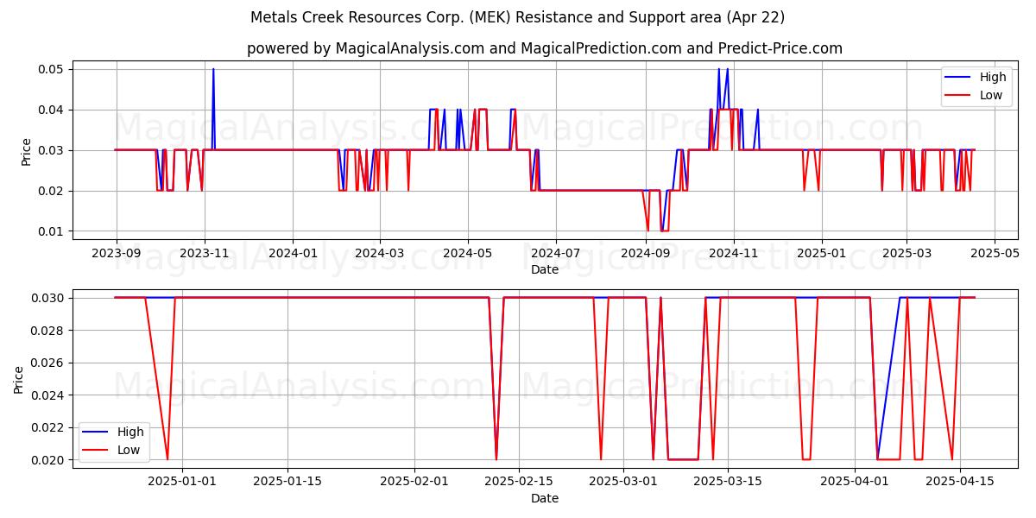Click the 2025-01-01 date tick label
1036x518 pixels.
click(x=182, y=482)
